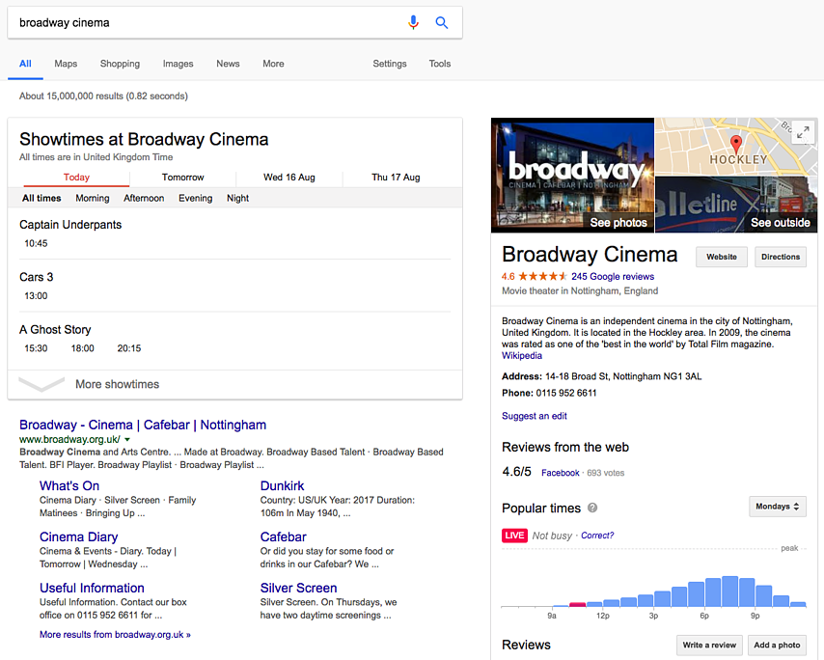Viewport: 824px width, 660px height.
Task: Click the Add a photo button
Action: [778, 646]
